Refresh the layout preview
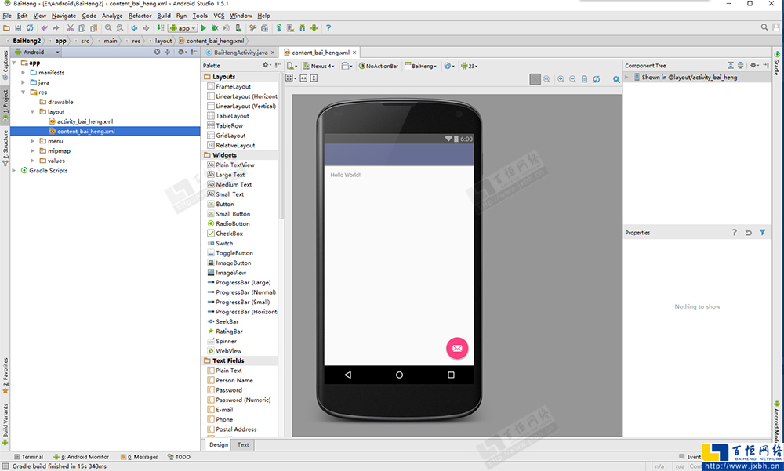 coord(597,79)
